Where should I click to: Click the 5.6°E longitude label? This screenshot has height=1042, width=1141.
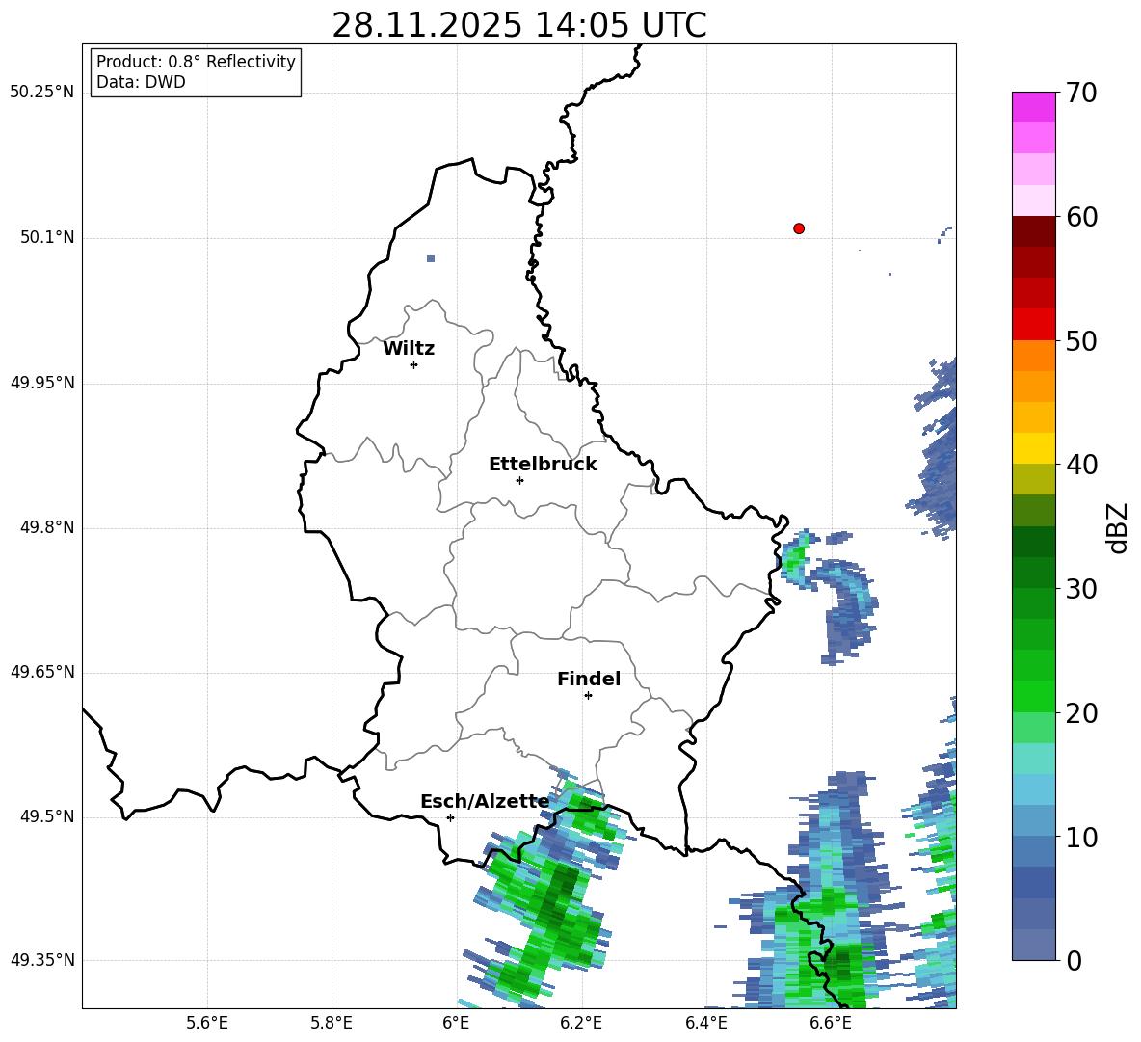point(207,1024)
